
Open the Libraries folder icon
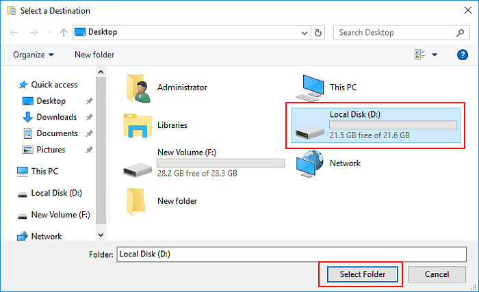point(138,125)
